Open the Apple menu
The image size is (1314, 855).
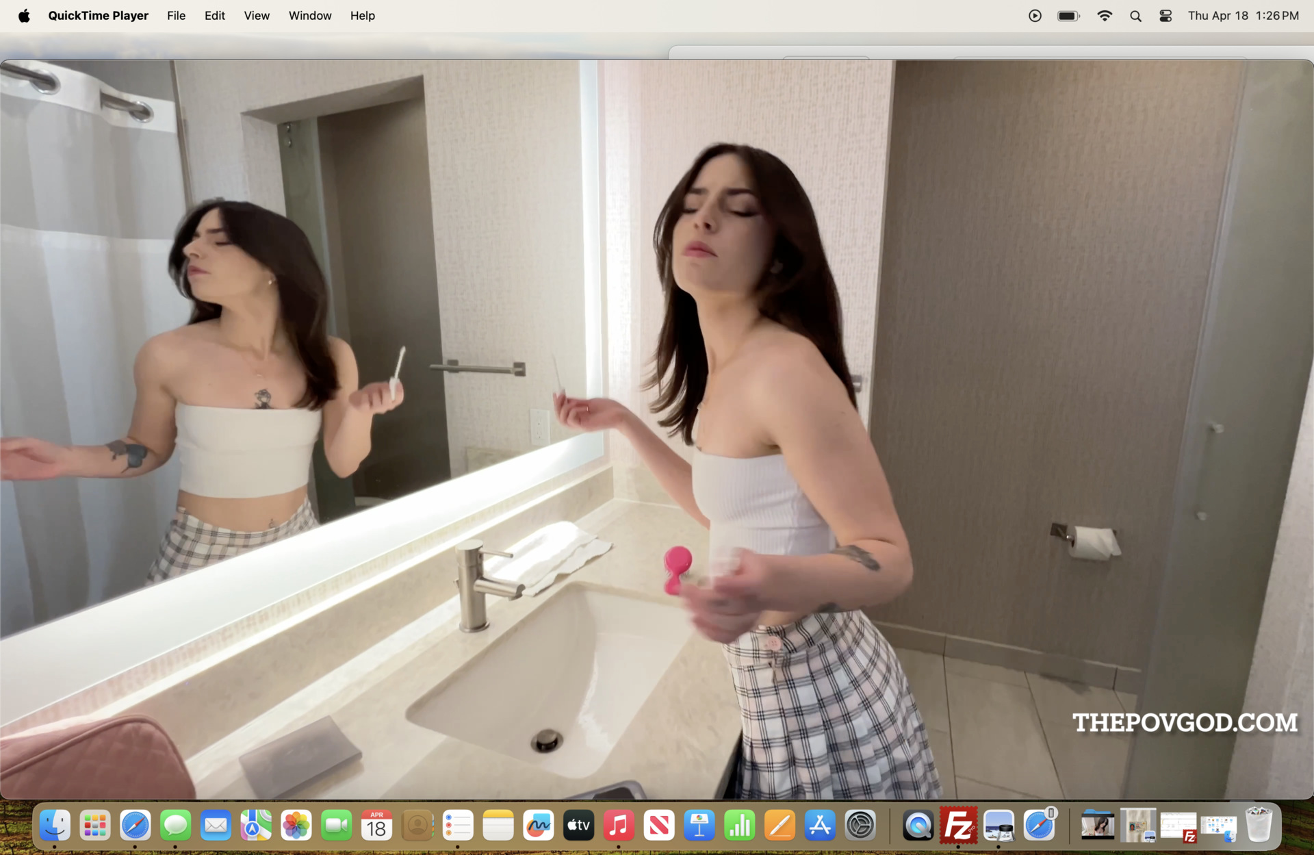coord(24,16)
